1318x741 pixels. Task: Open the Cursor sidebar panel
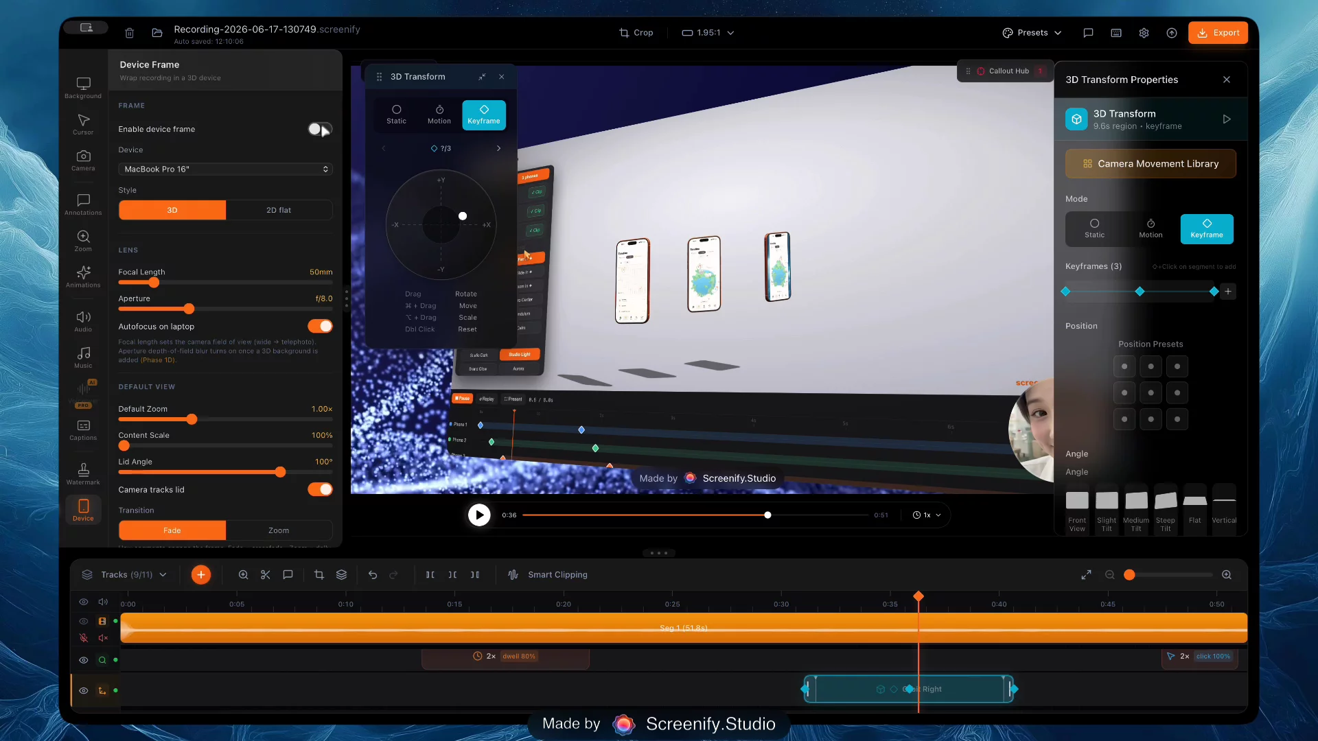click(x=83, y=124)
